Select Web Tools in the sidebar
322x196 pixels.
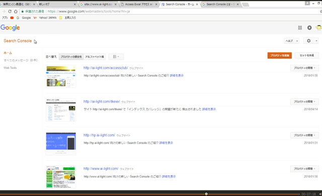pyautogui.click(x=10, y=68)
